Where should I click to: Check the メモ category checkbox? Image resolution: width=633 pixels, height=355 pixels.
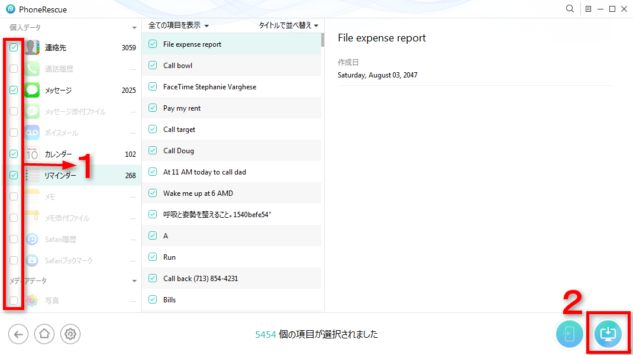click(14, 196)
